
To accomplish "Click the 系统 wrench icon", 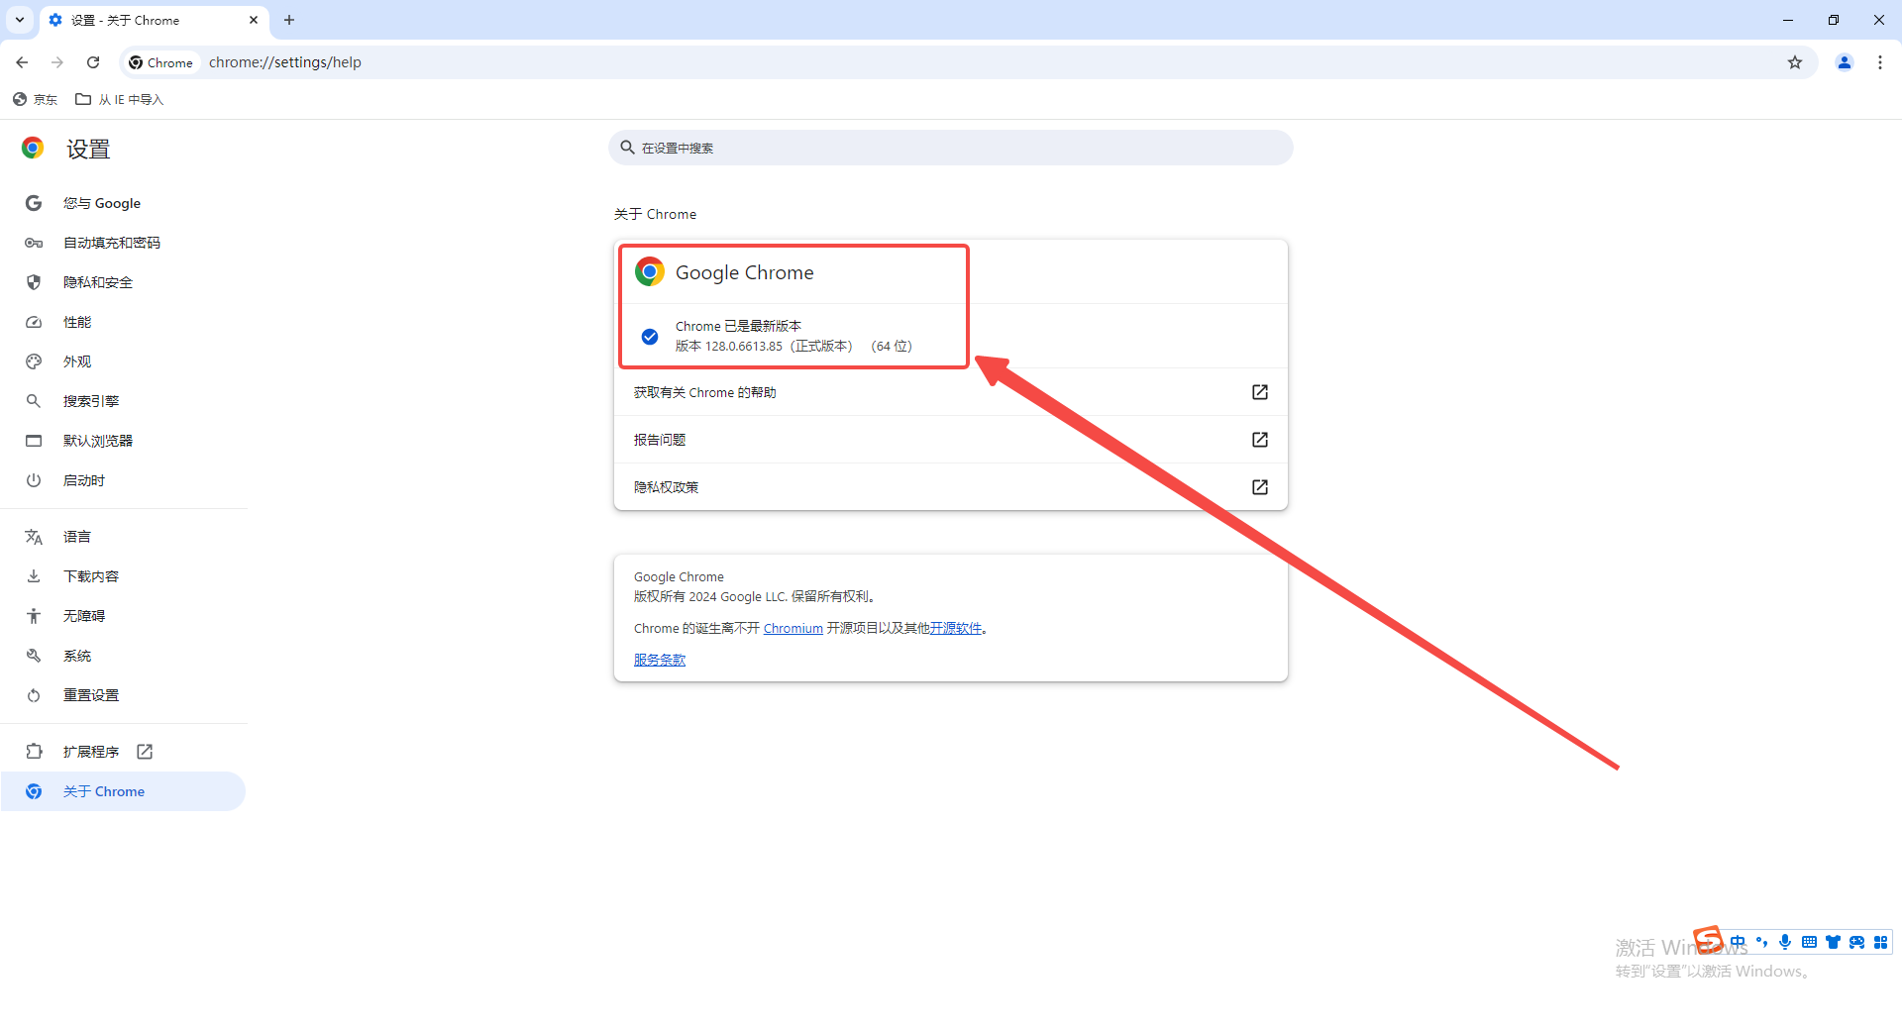I will [34, 656].
